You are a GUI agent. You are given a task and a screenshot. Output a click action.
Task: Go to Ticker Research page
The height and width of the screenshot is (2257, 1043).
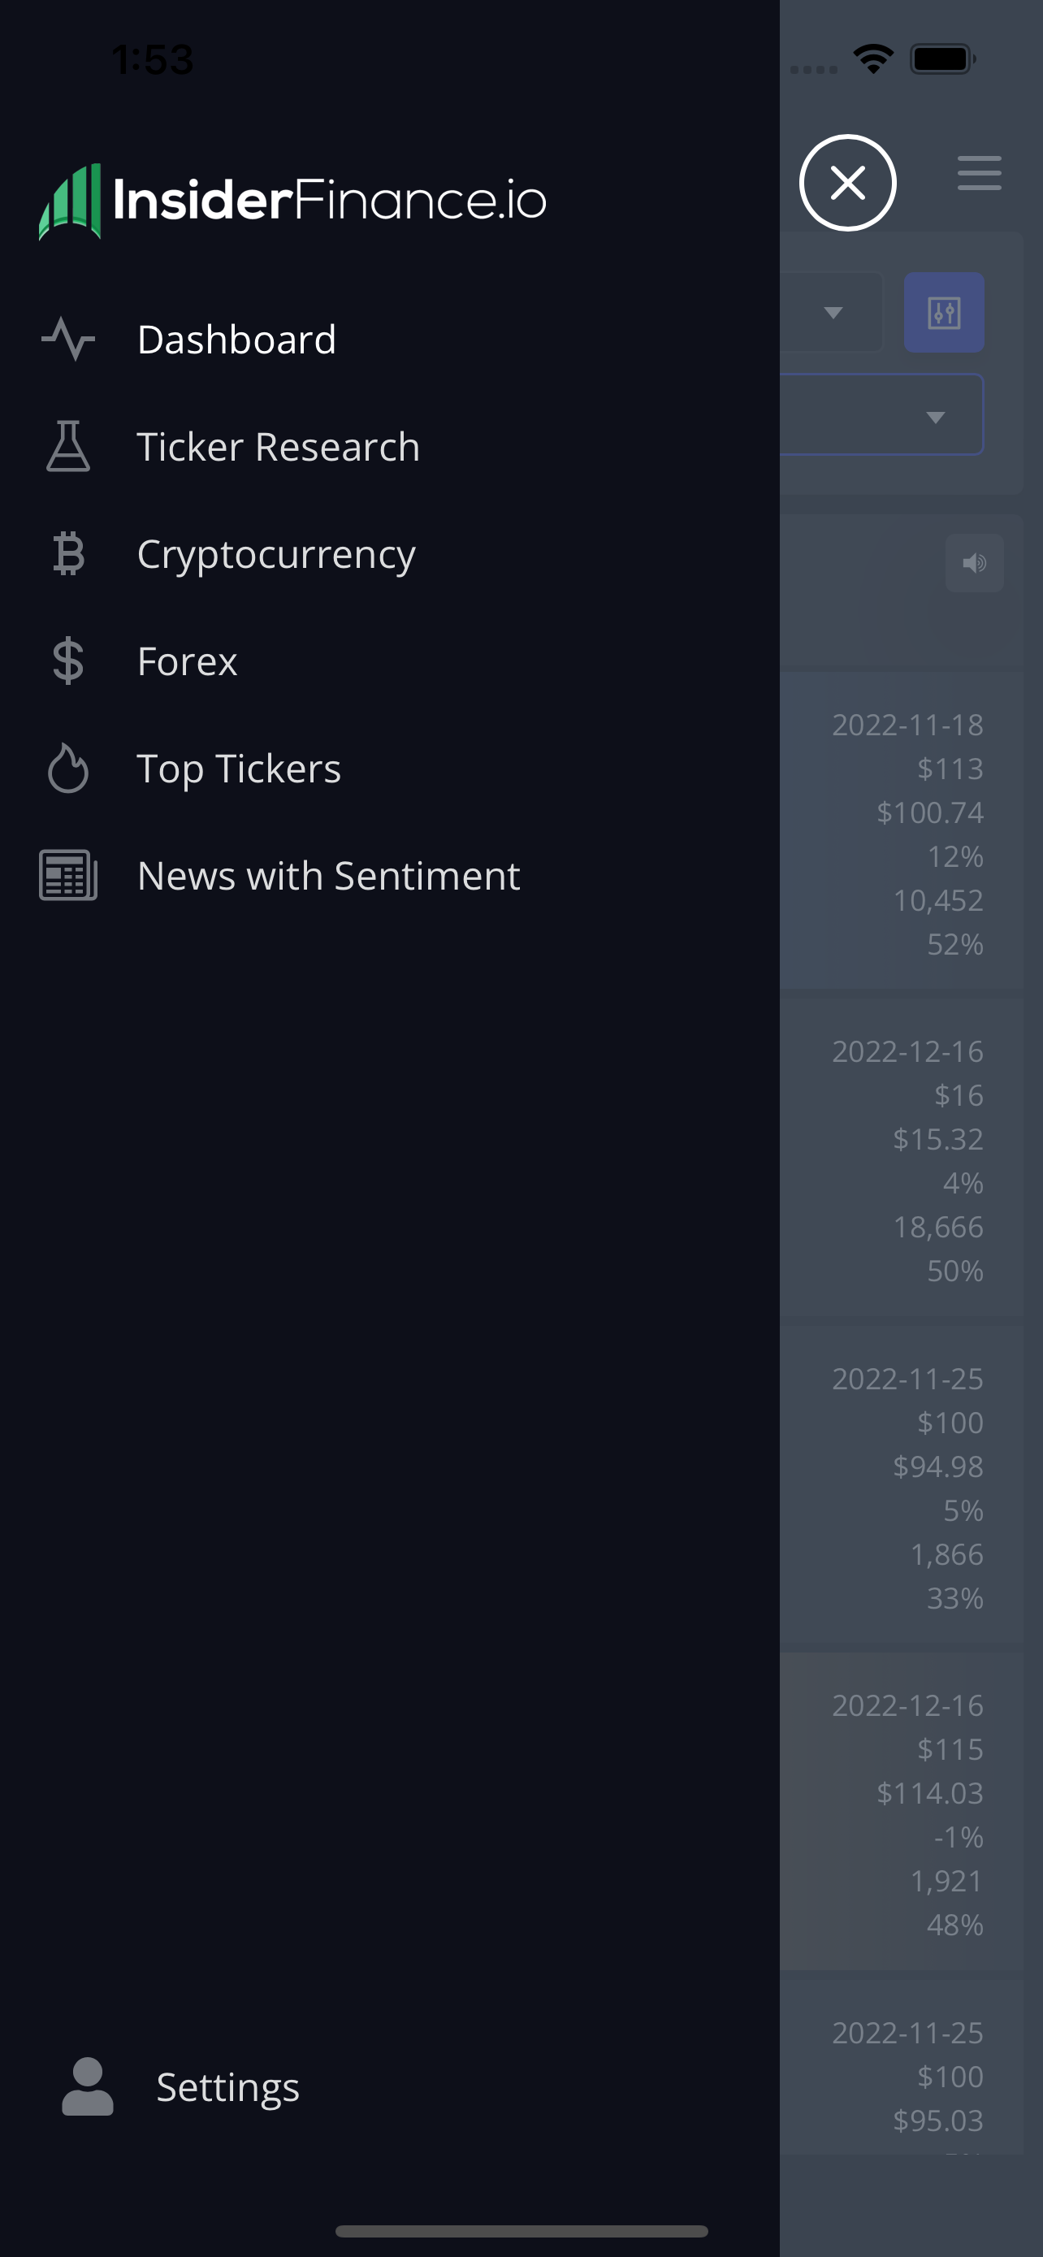coord(279,446)
